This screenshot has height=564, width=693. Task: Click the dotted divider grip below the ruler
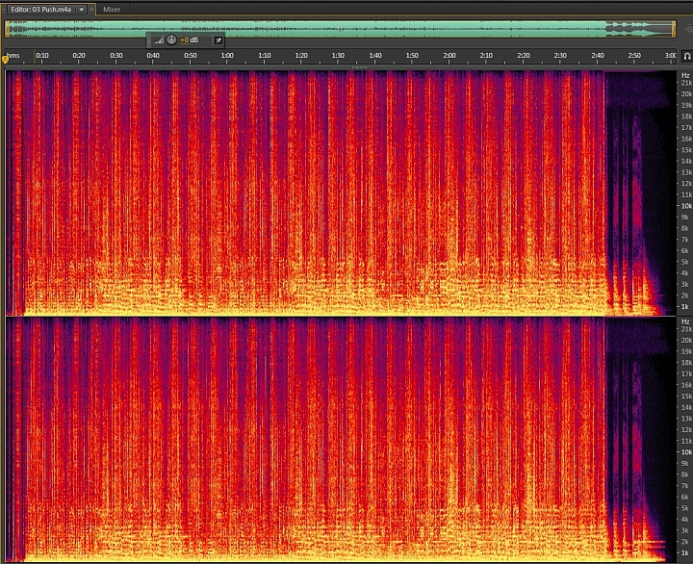point(359,67)
